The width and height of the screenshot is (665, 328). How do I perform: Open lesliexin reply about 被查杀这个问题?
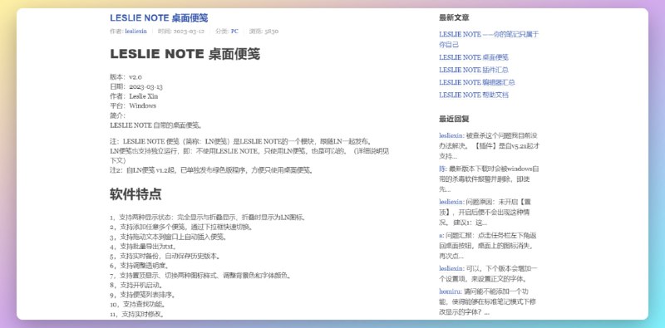[x=490, y=146]
